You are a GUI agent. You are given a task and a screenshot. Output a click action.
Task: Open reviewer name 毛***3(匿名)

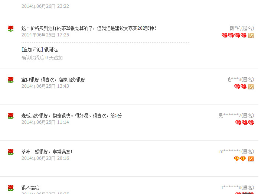click(x=240, y=80)
